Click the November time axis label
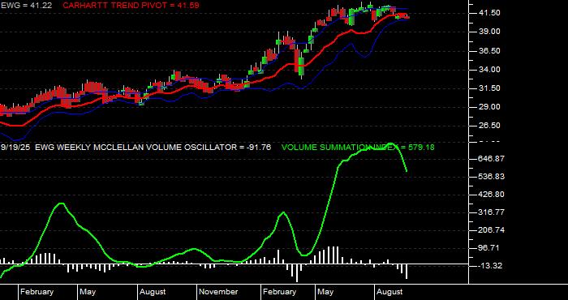This screenshot has width=568, height=300. (218, 292)
